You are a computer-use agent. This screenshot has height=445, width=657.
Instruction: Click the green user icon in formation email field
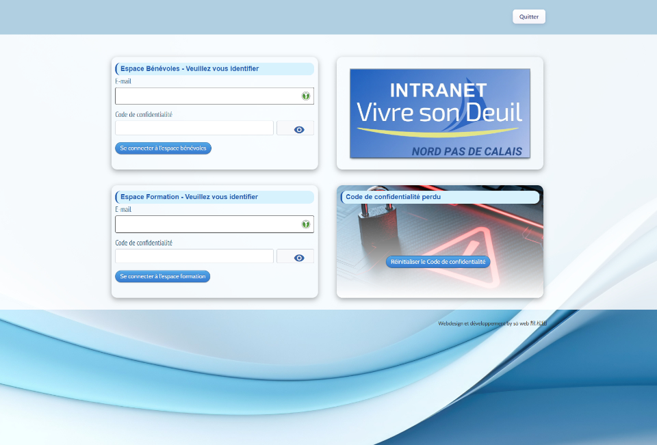tap(305, 224)
